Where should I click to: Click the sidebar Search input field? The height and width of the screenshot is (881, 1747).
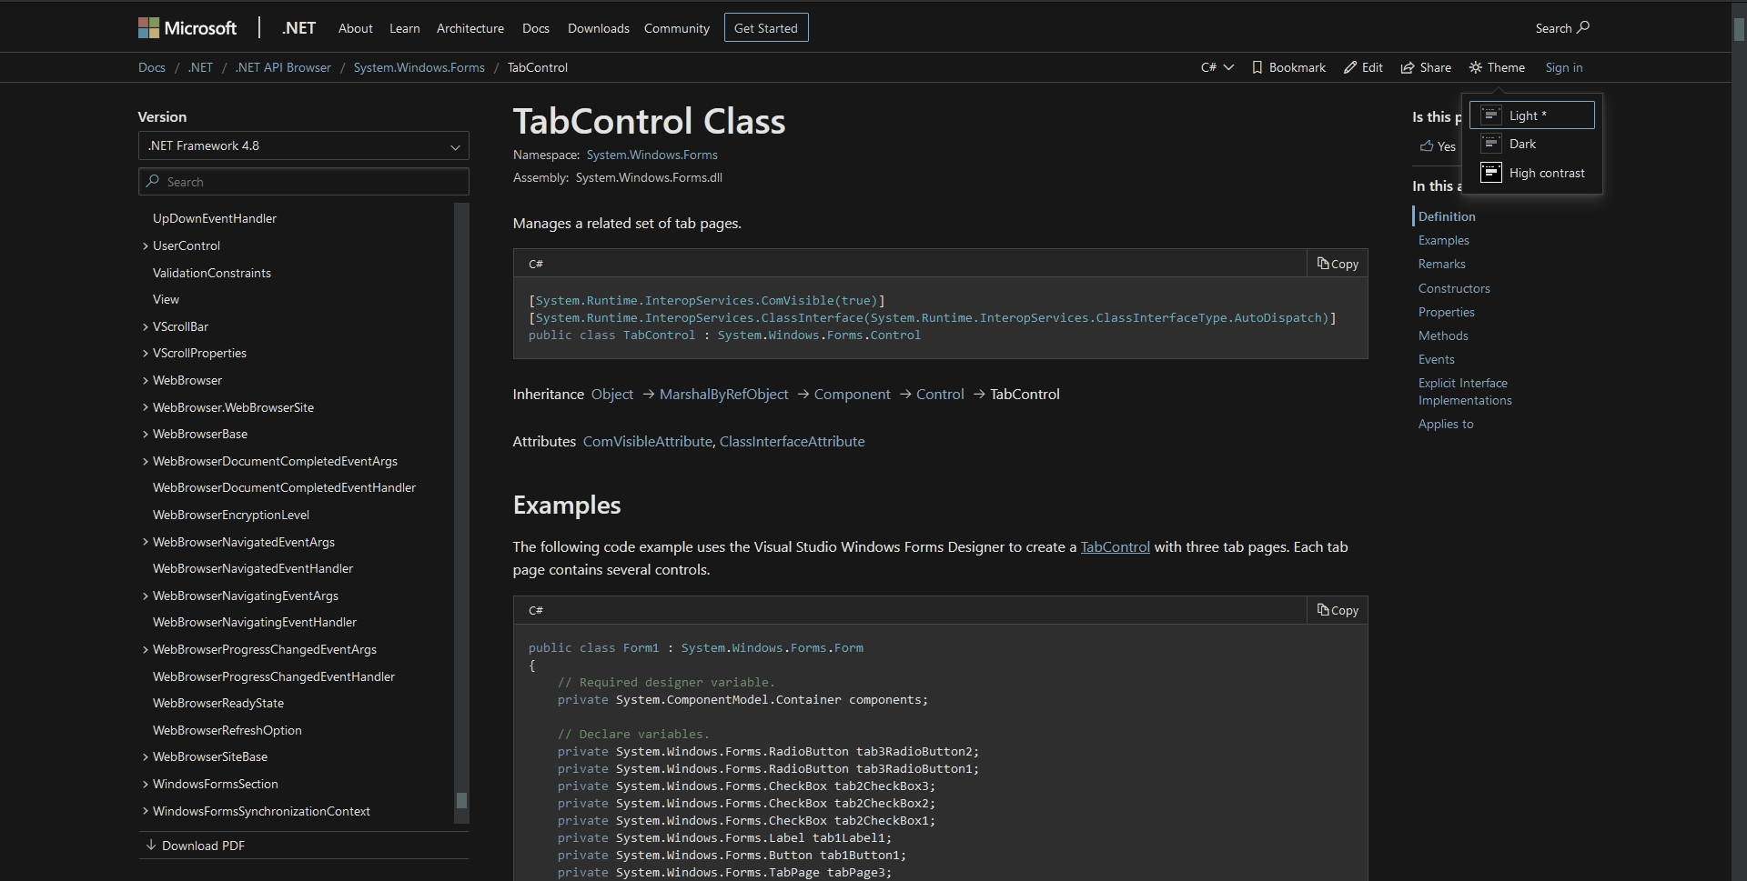tap(304, 181)
